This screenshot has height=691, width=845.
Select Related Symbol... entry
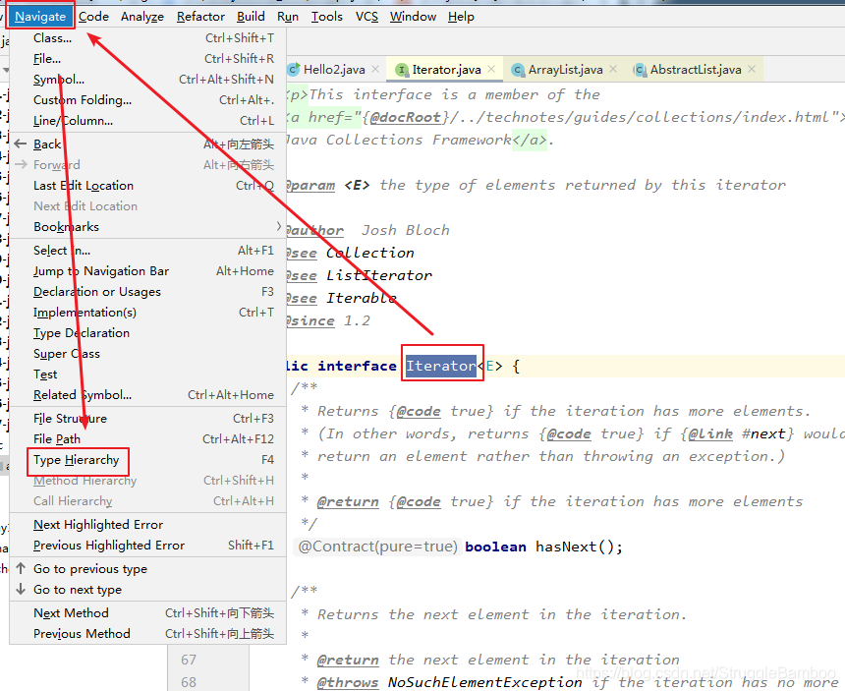(148, 395)
